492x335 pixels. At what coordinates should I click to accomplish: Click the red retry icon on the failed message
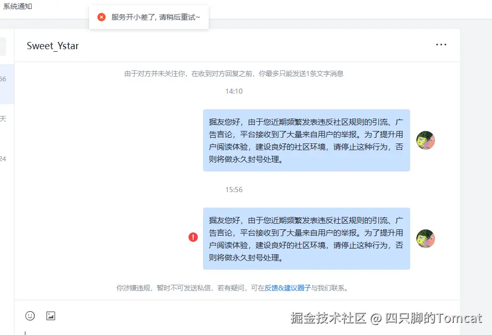tap(193, 237)
